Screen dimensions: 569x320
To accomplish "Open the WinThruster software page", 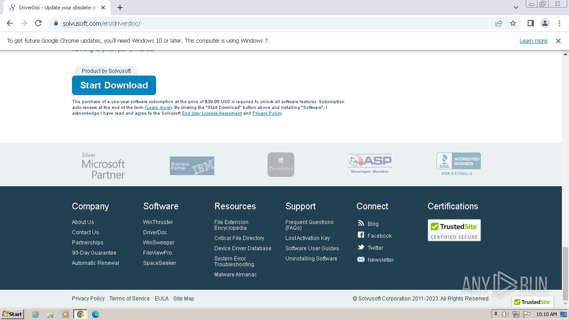I will (158, 222).
